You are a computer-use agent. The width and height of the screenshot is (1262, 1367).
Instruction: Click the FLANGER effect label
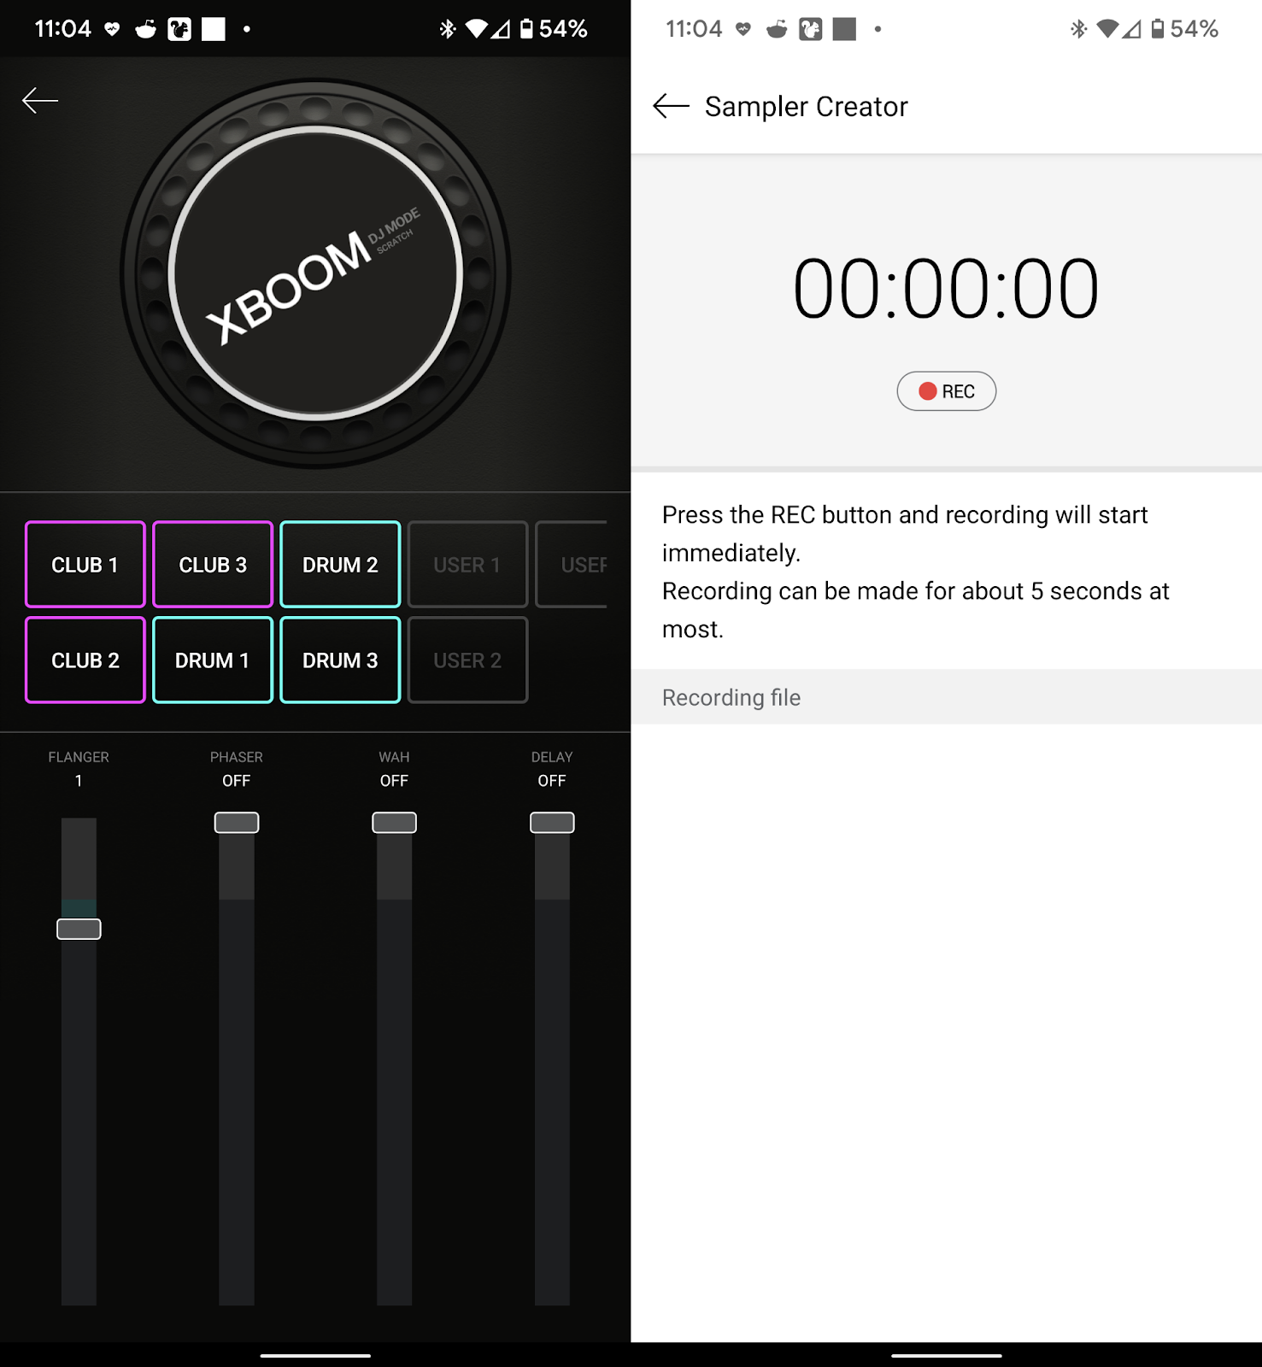(x=79, y=757)
